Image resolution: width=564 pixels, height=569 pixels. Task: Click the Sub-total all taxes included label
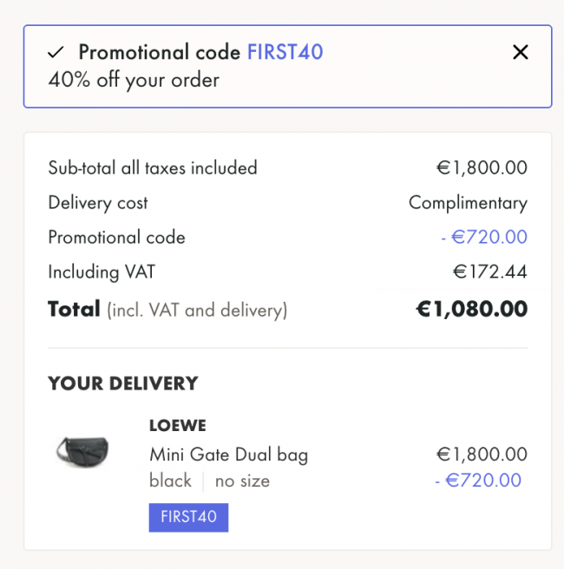pos(153,167)
